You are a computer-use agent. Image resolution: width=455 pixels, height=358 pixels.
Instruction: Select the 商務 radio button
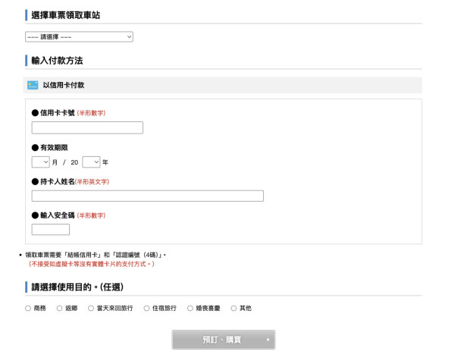click(28, 308)
